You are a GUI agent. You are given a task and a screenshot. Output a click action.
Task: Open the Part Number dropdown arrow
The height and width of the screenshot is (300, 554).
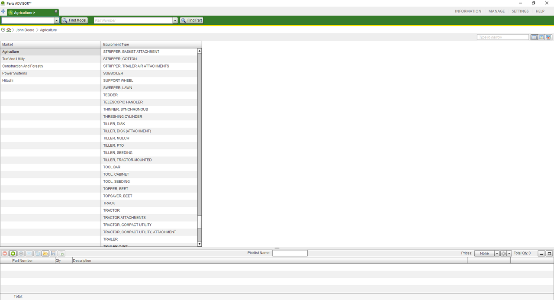[175, 20]
